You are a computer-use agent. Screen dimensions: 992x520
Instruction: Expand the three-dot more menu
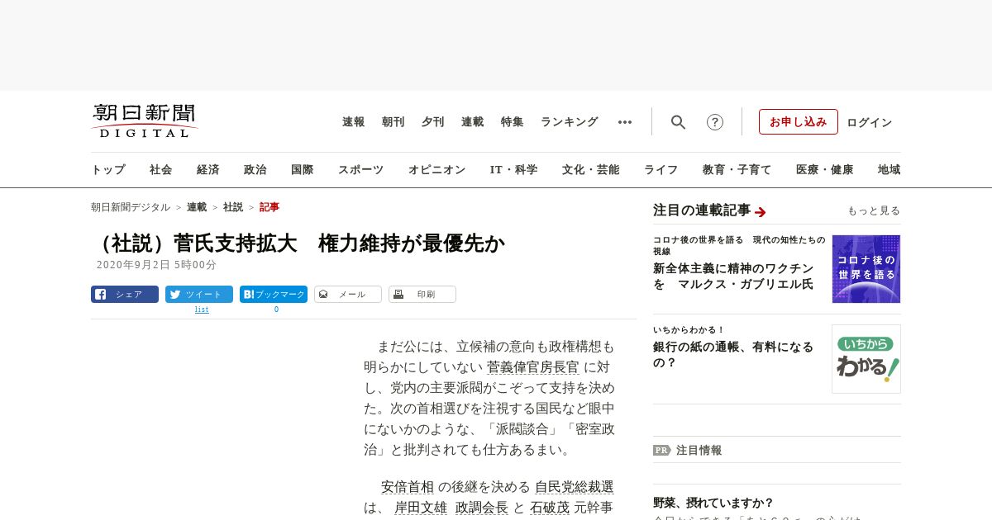(x=625, y=122)
